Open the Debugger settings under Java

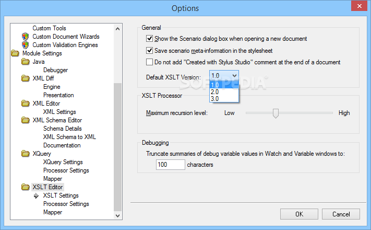point(56,70)
